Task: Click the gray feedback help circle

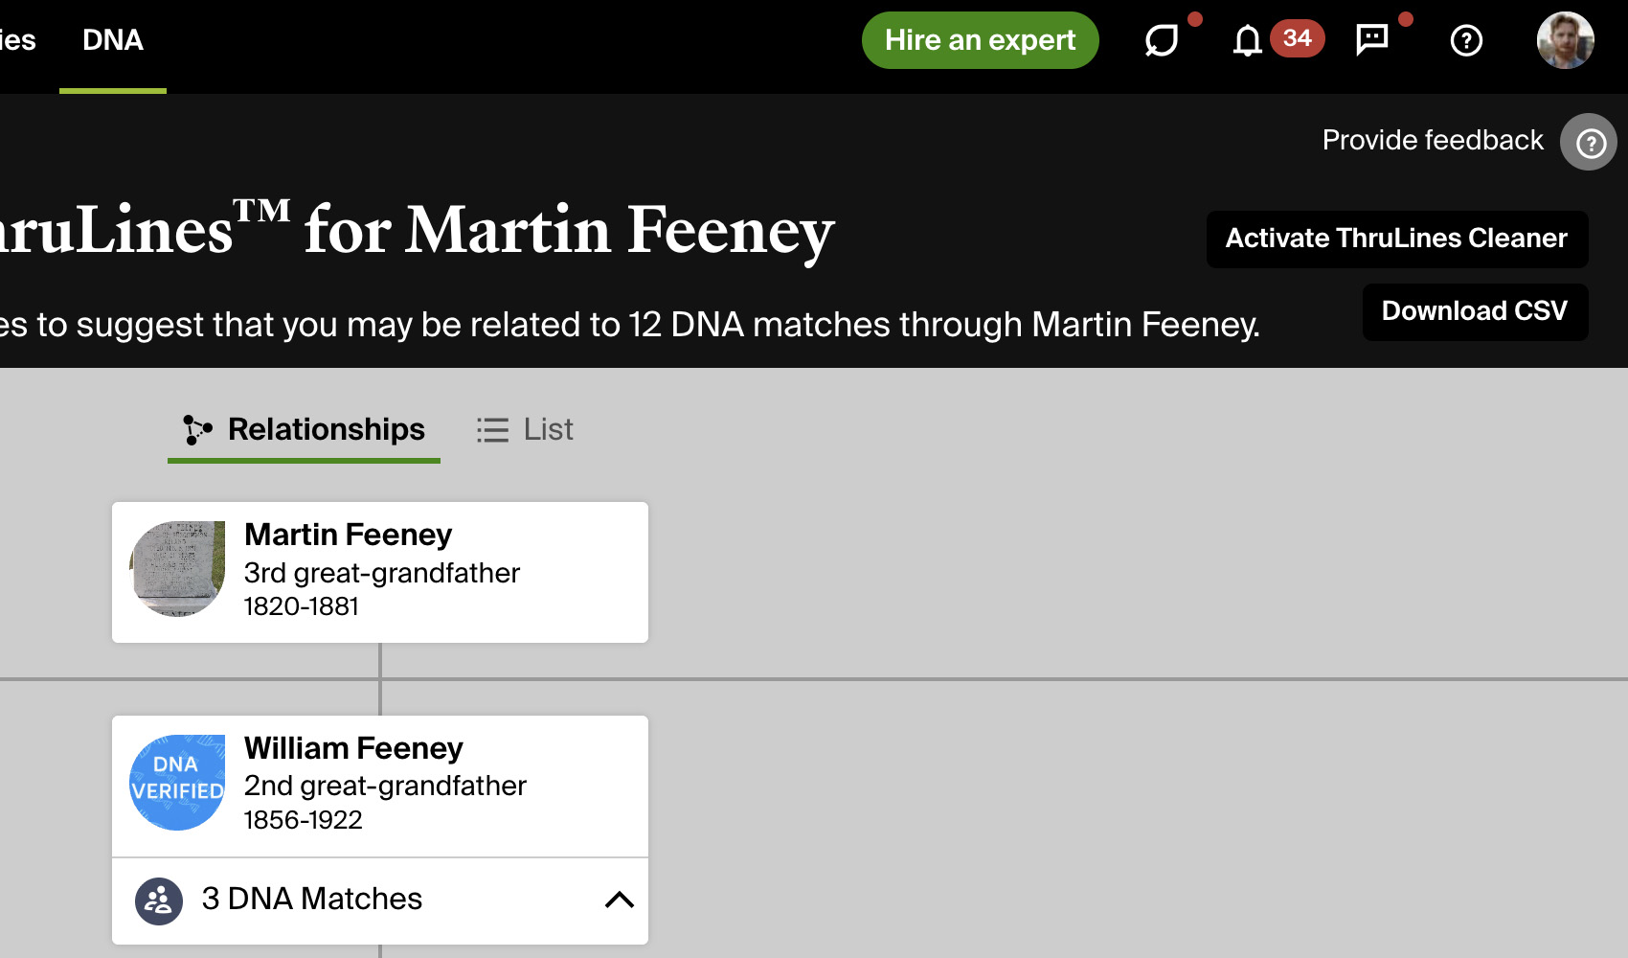Action: point(1589,142)
